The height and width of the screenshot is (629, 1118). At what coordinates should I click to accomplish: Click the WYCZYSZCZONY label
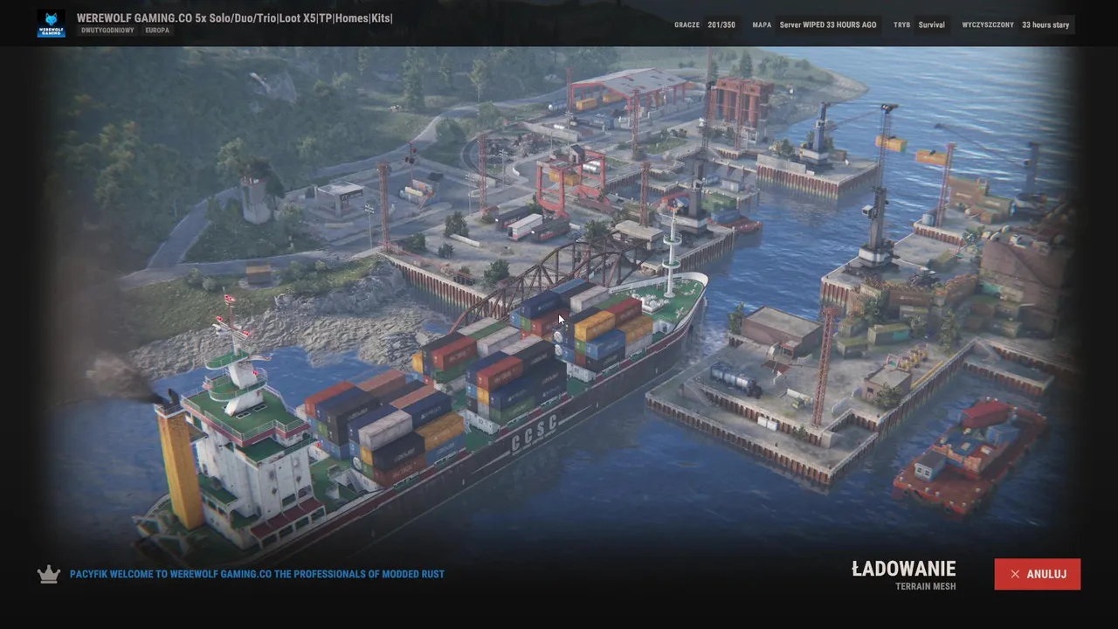988,24
